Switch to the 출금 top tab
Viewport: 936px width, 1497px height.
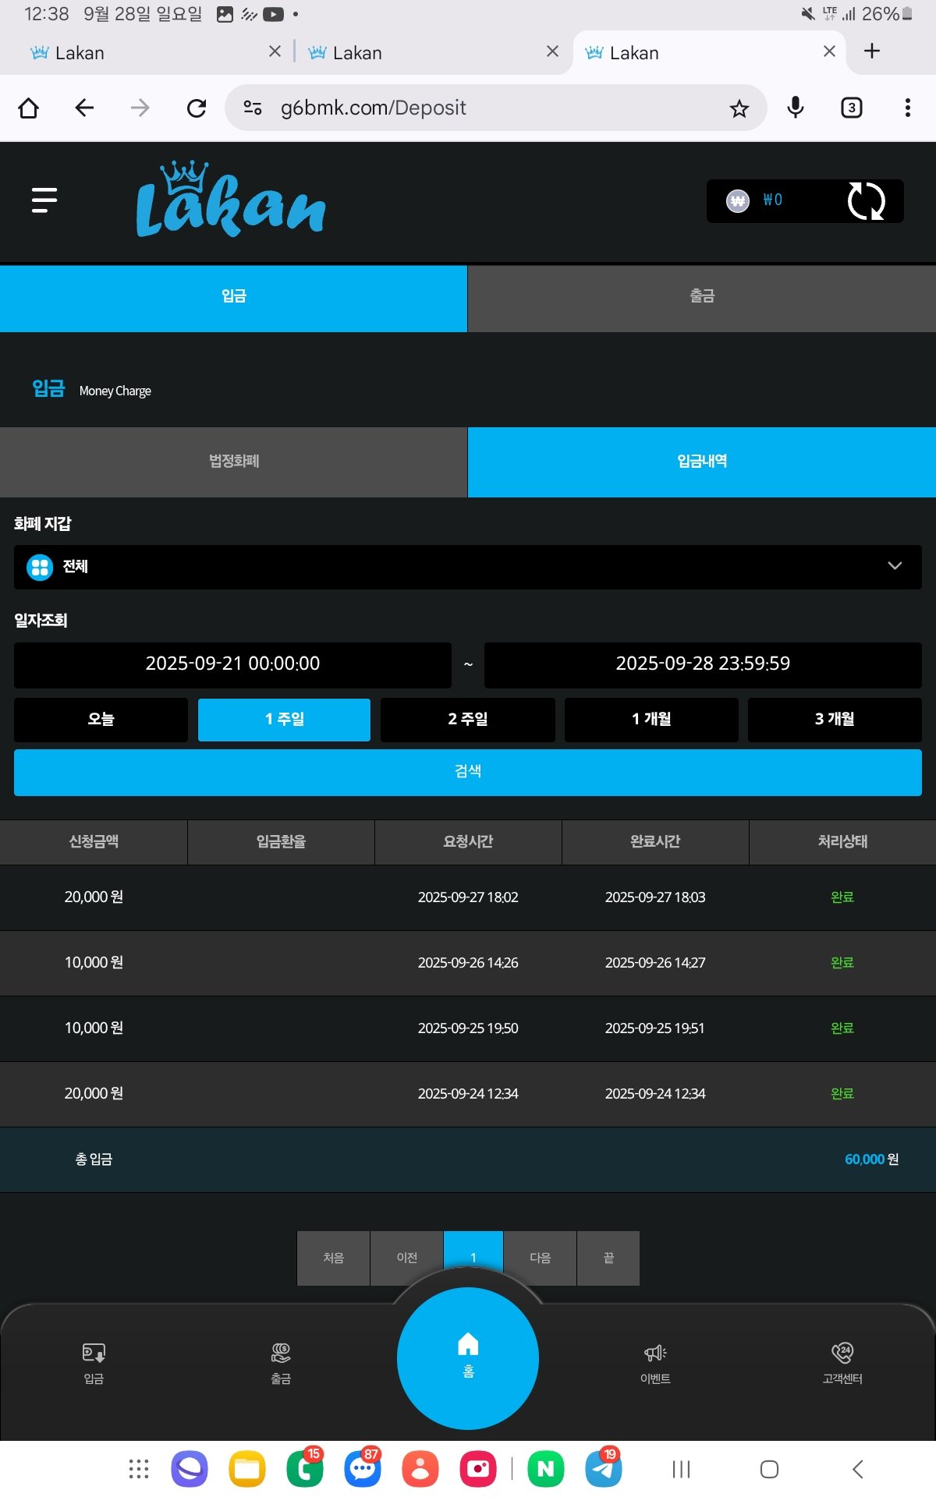tap(701, 297)
